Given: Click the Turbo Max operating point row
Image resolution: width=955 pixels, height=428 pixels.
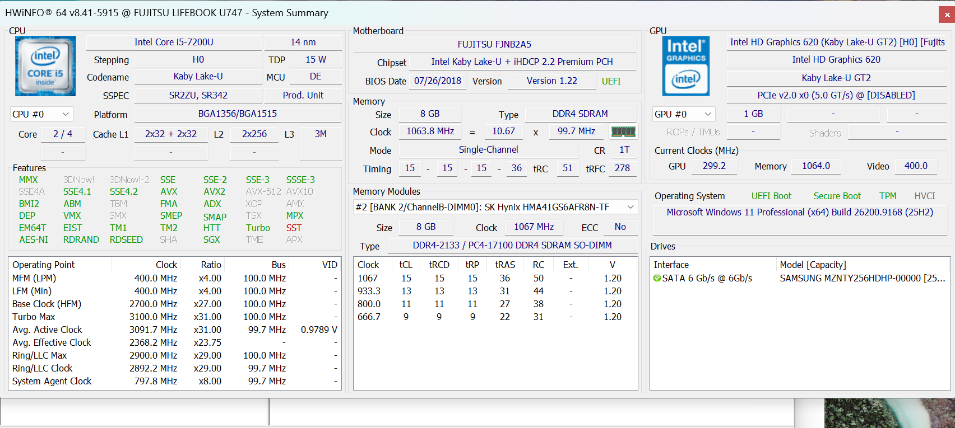Looking at the screenshot, I should tap(175, 317).
